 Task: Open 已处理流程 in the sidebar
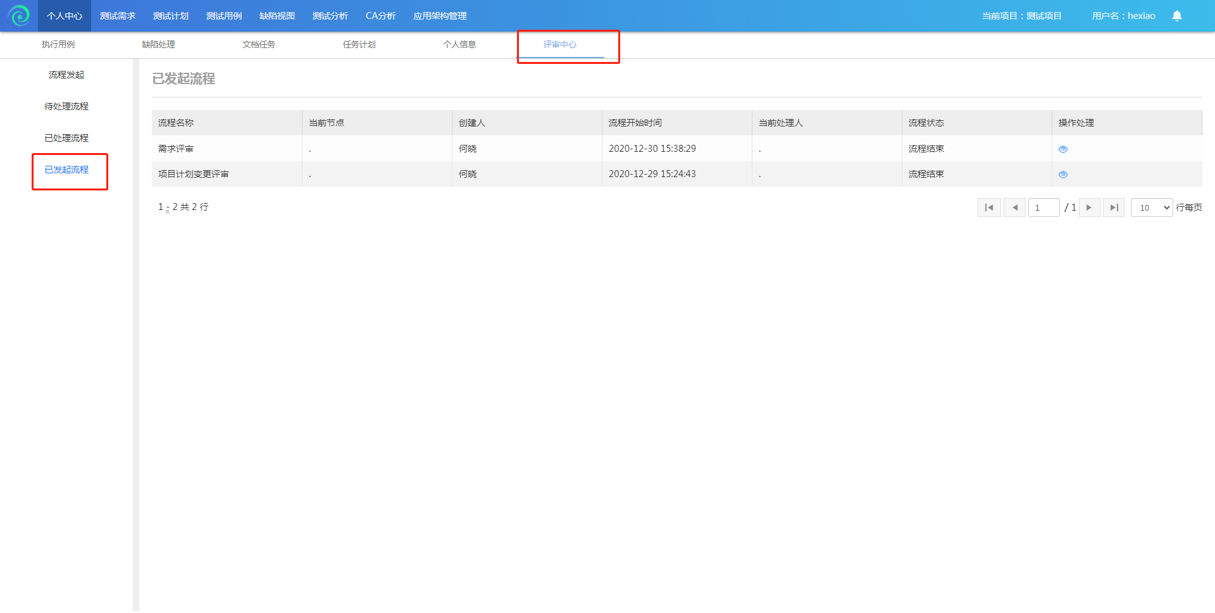(66, 138)
